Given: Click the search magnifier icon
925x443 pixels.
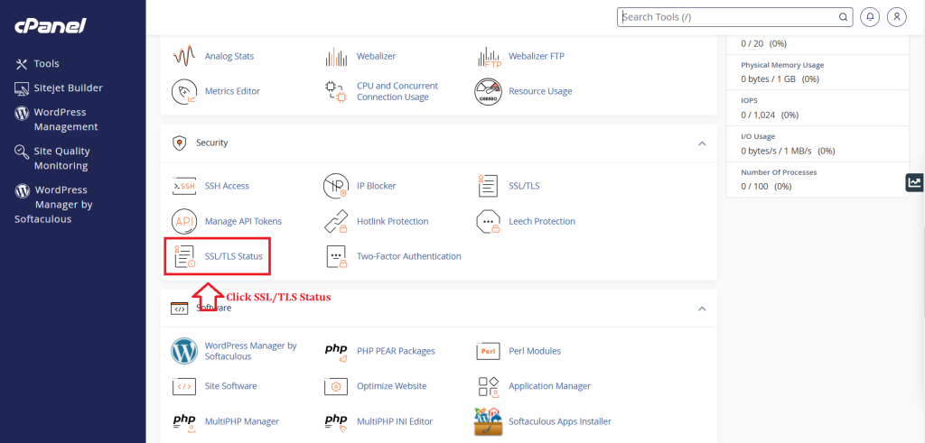Looking at the screenshot, I should tap(844, 17).
